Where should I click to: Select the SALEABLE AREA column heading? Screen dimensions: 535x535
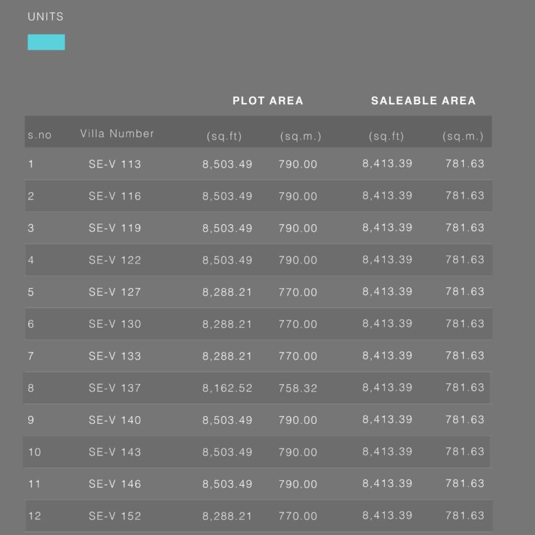click(x=423, y=101)
